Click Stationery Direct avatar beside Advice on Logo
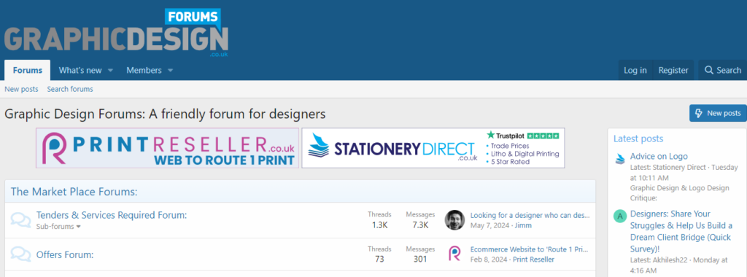The height and width of the screenshot is (277, 747). pyautogui.click(x=620, y=158)
